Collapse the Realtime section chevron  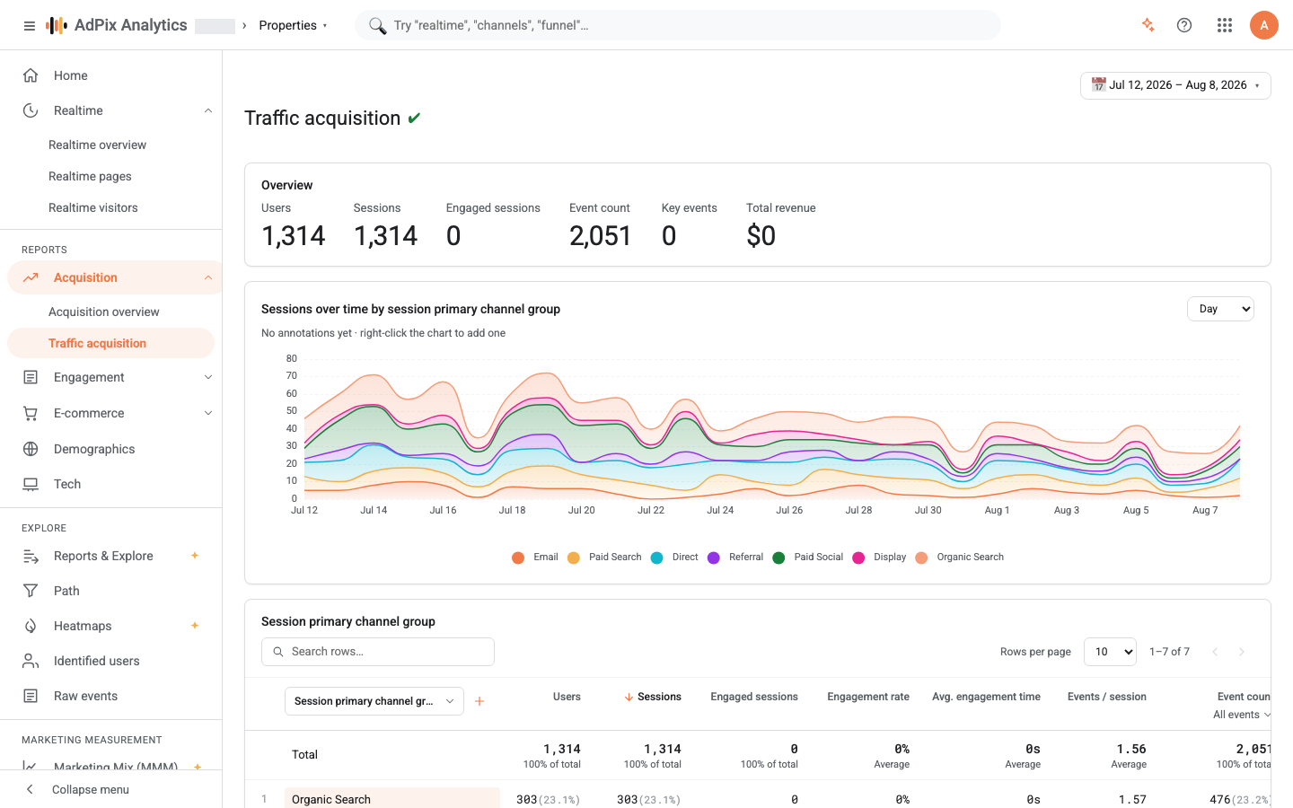coord(208,110)
